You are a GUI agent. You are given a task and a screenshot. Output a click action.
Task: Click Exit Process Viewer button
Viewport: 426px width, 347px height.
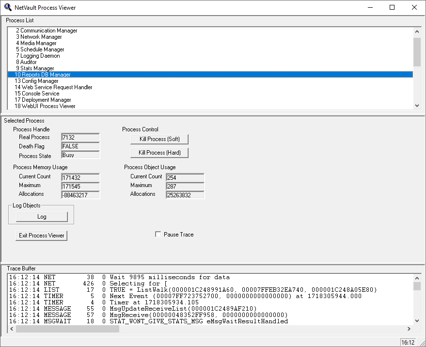point(41,236)
